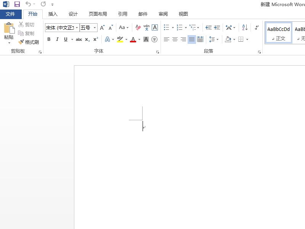Apply distributed alignment icon
The height and width of the screenshot is (229, 305).
200,40
